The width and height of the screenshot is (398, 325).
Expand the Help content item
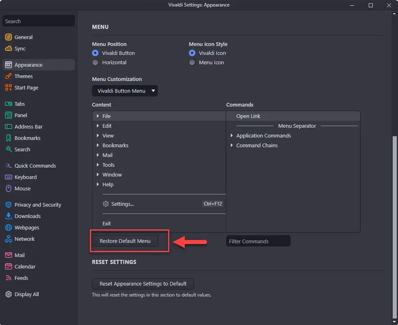pyautogui.click(x=98, y=184)
